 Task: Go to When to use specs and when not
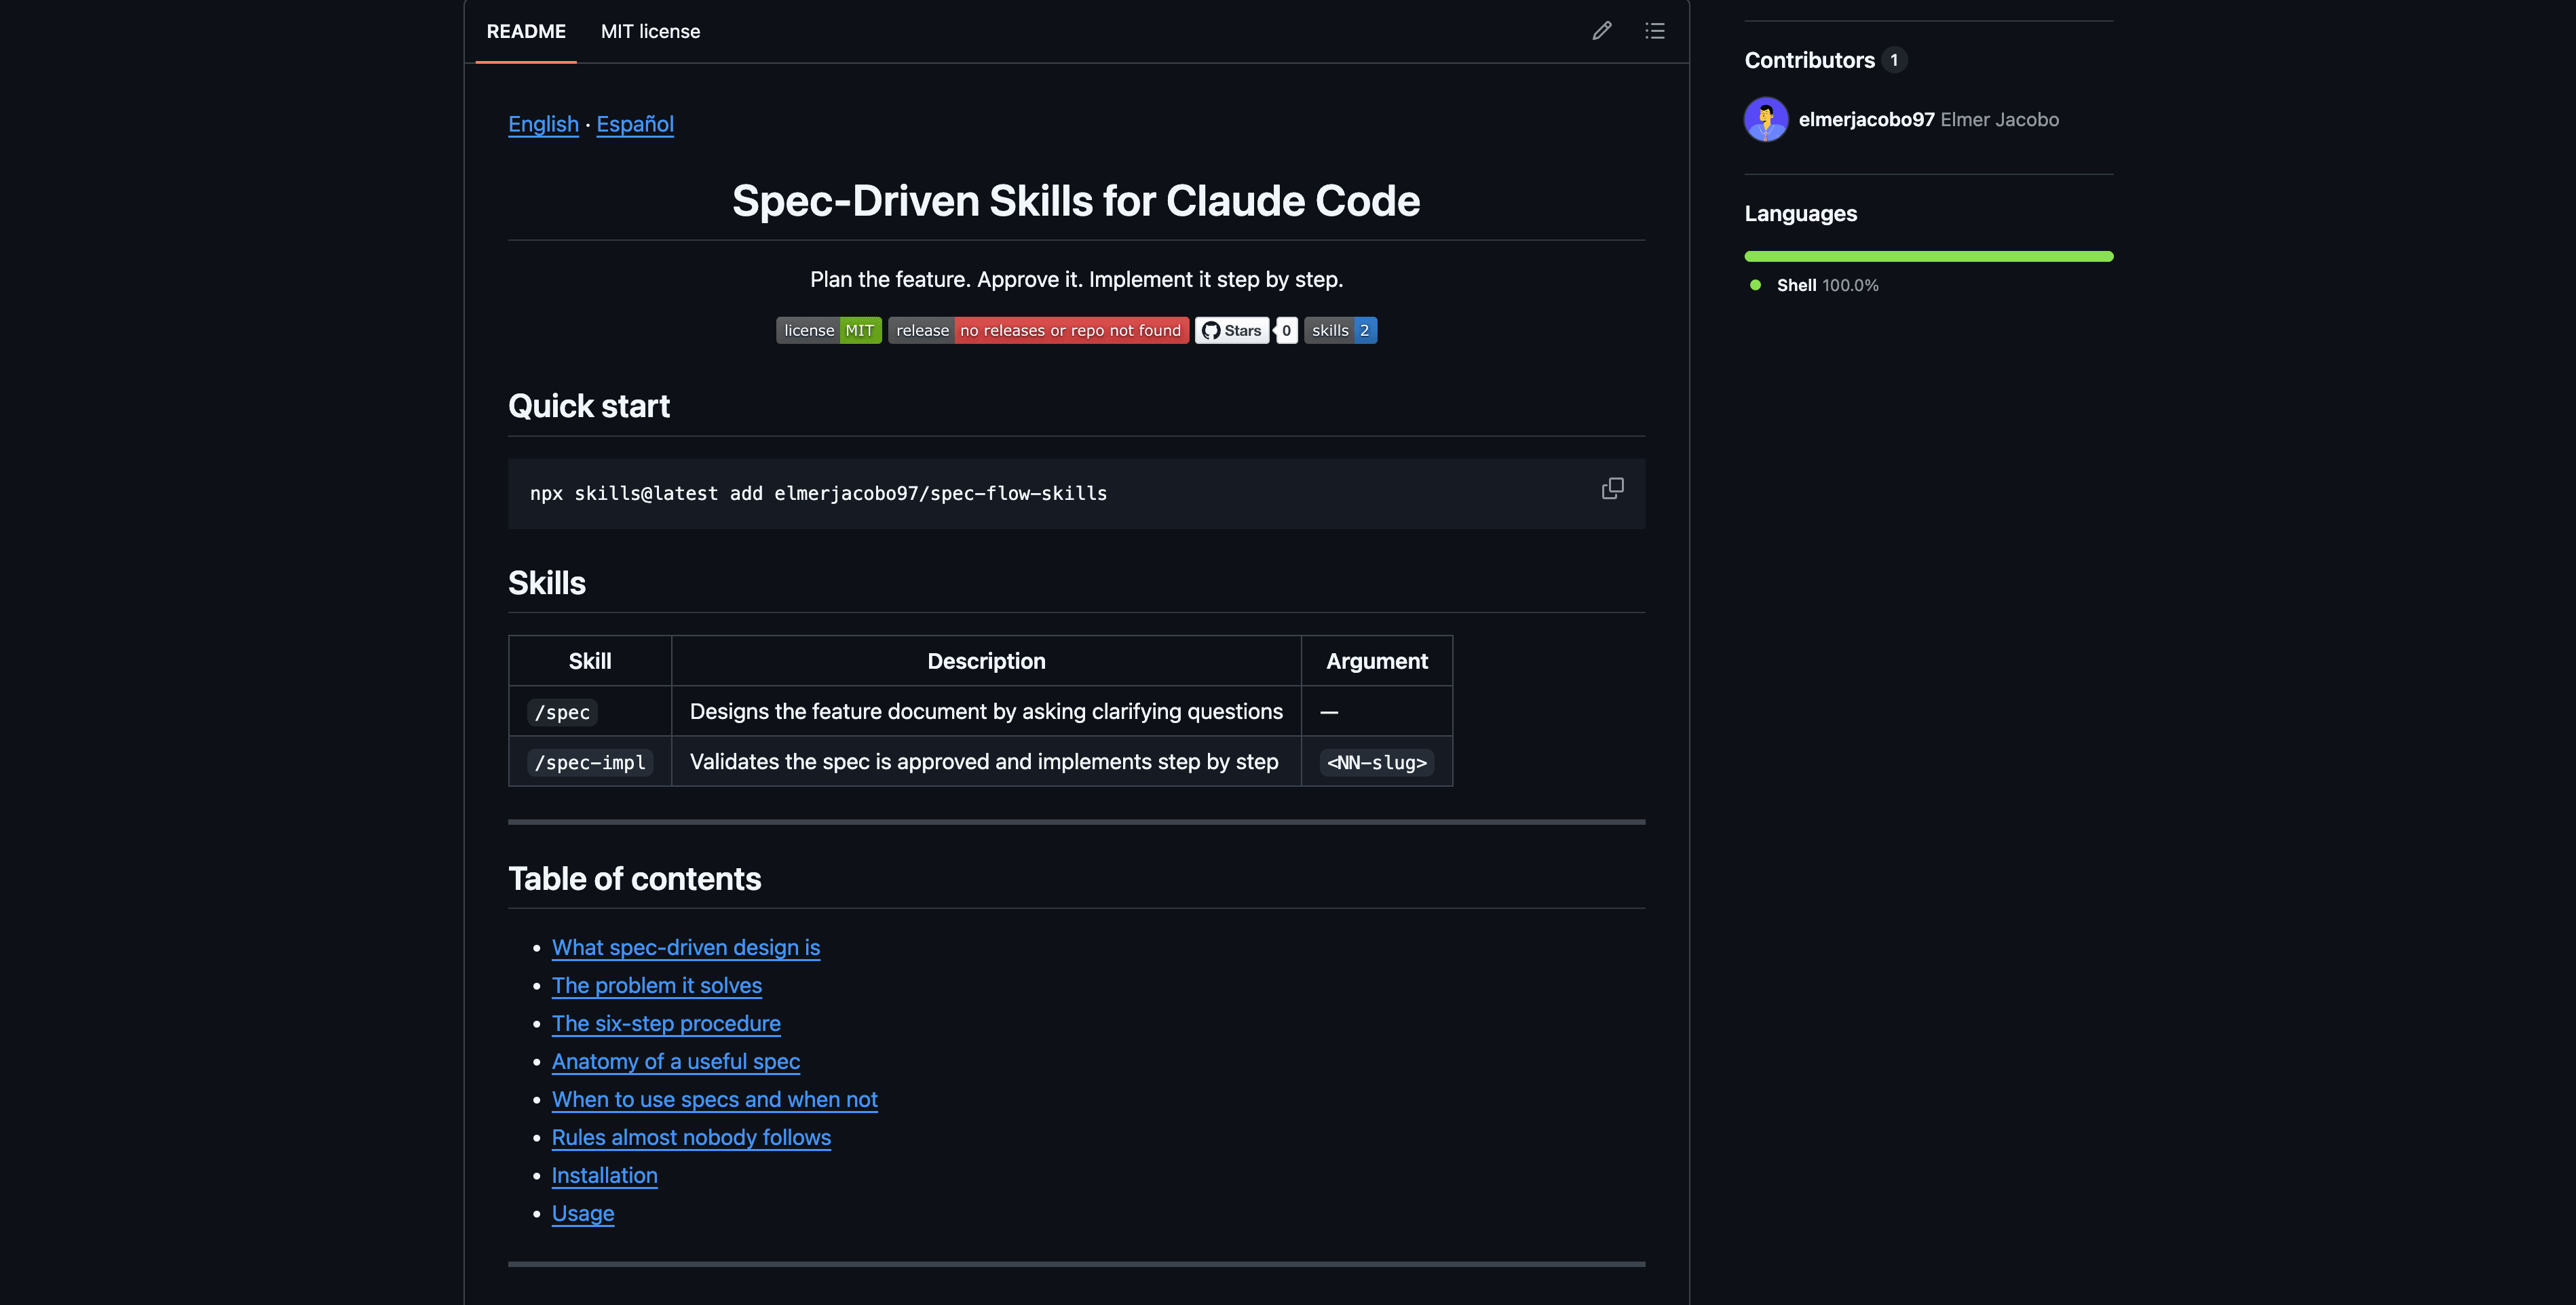715,1099
